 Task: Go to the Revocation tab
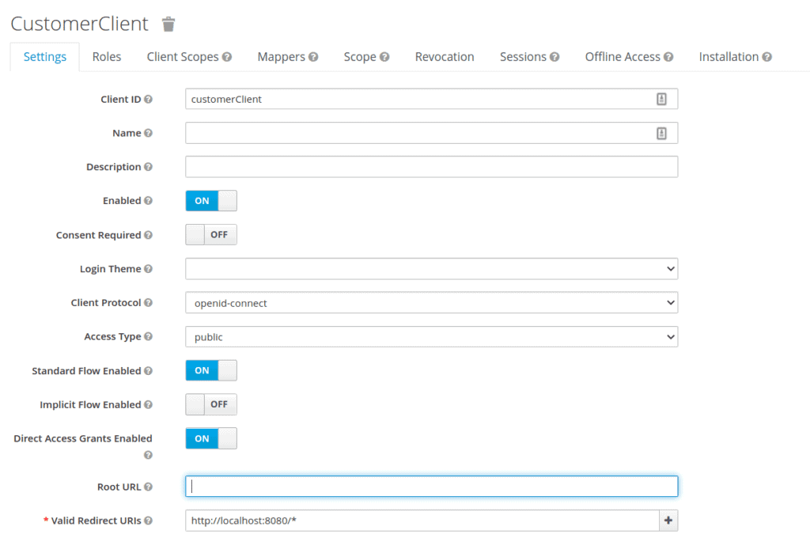click(x=445, y=57)
